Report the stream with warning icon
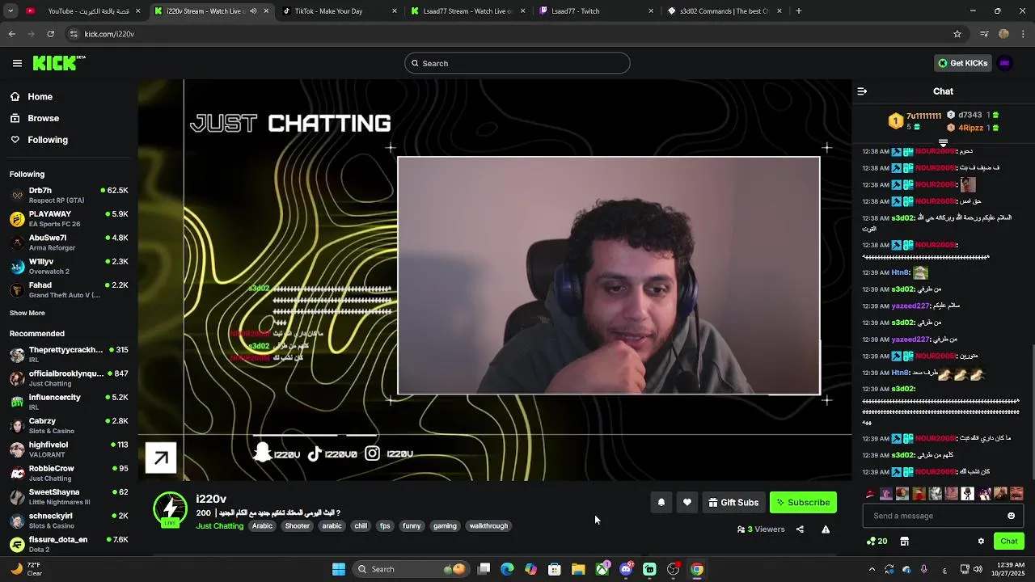Viewport: 1035px width, 582px height. click(826, 529)
